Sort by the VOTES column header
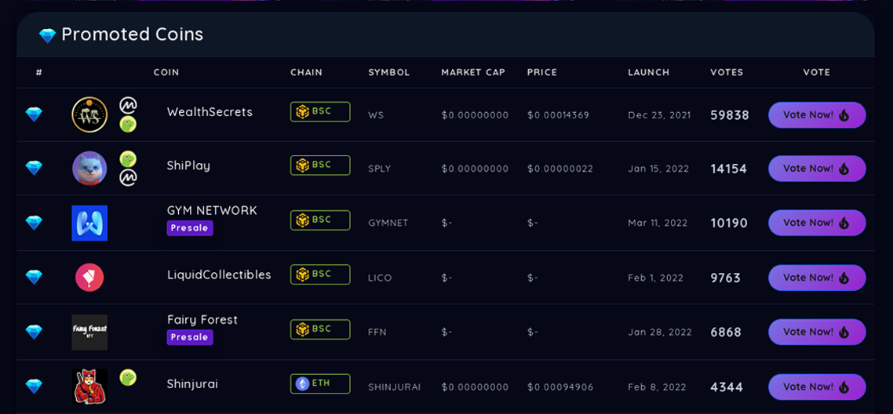The width and height of the screenshot is (893, 414). (727, 72)
